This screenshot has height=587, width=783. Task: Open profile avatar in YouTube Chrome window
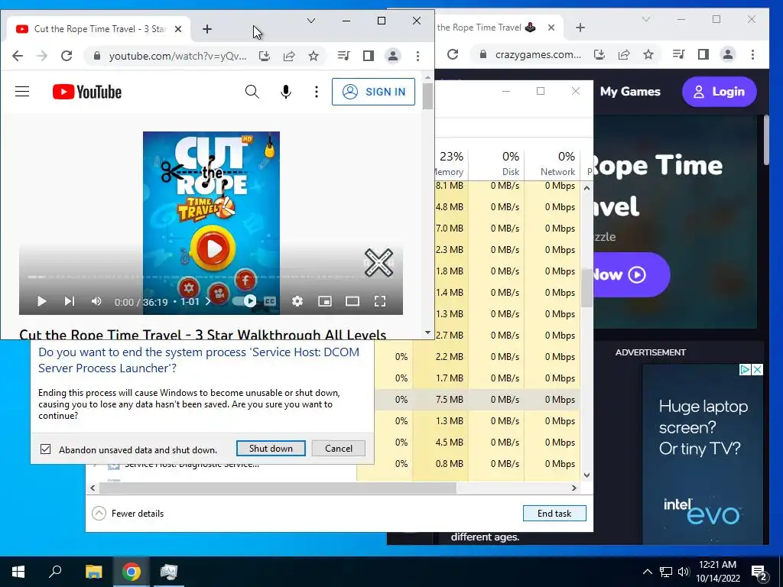click(393, 56)
